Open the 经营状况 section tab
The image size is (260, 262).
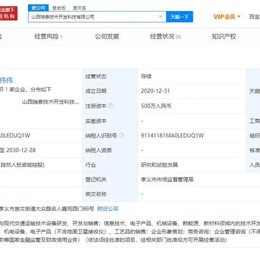[165, 36]
